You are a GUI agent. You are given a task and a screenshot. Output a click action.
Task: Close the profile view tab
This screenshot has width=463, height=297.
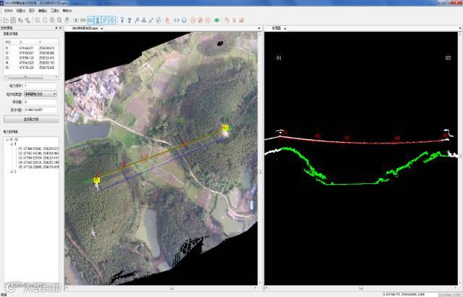[x=285, y=29]
